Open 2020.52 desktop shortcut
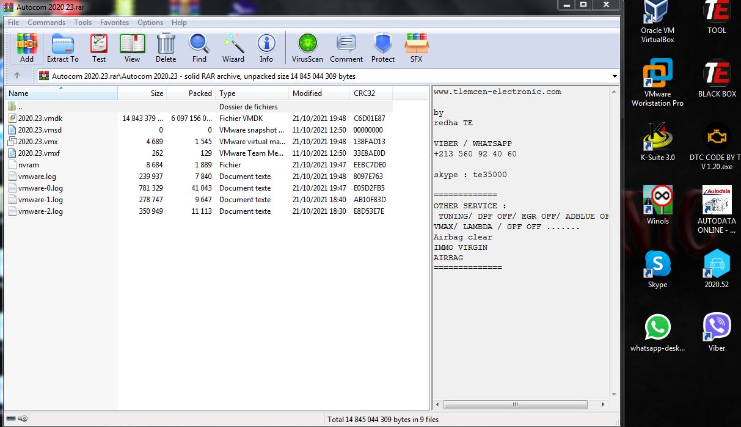The image size is (741, 427). 717,269
